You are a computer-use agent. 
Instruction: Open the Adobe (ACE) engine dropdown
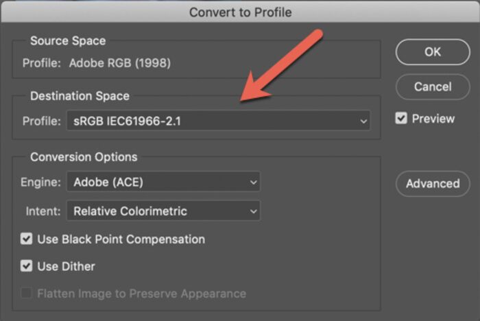pos(163,182)
